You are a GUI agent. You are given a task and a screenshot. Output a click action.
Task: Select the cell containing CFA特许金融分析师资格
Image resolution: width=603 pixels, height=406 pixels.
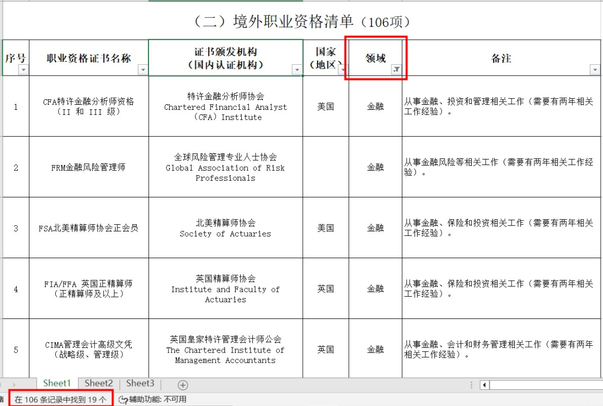(88, 107)
